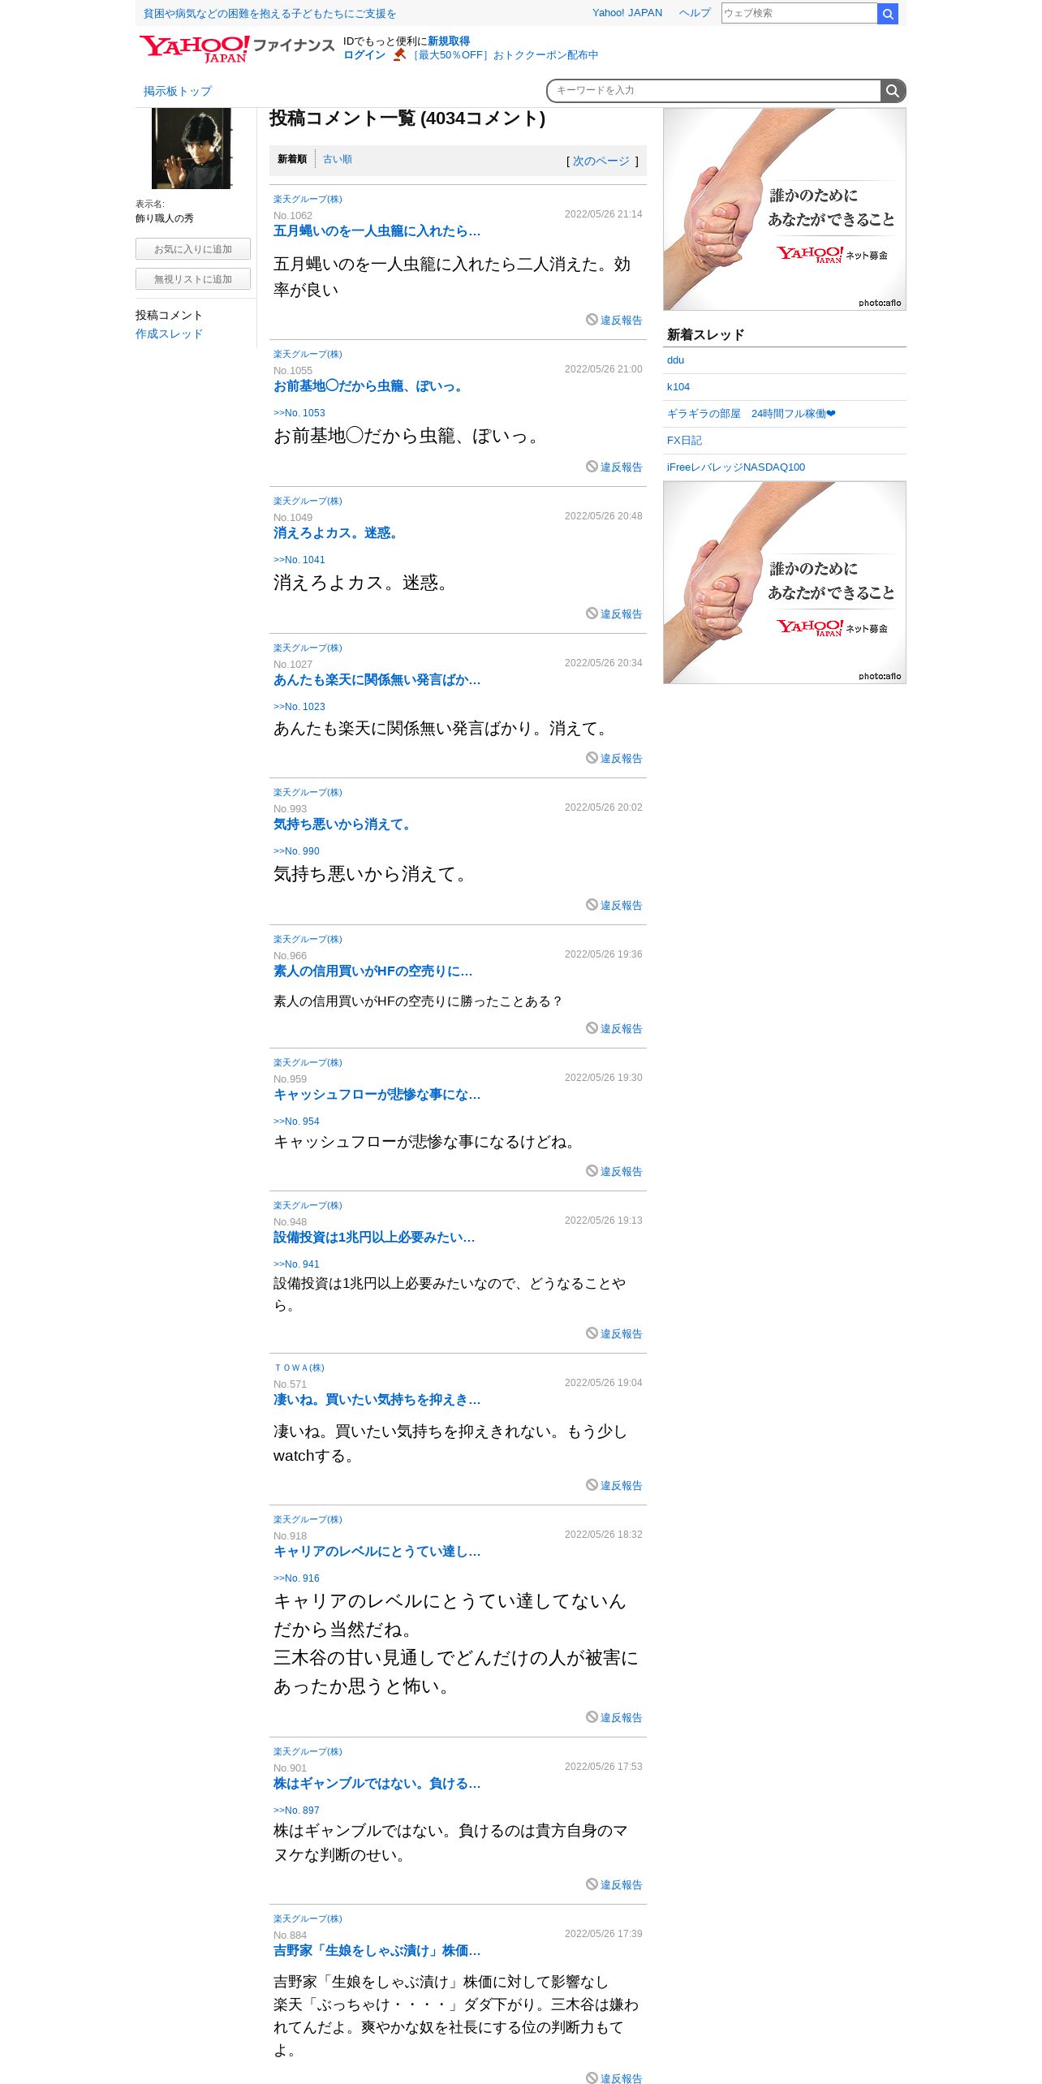This screenshot has width=1042, height=2084.
Task: Select 投稿コメント in the sidebar
Action: (169, 316)
